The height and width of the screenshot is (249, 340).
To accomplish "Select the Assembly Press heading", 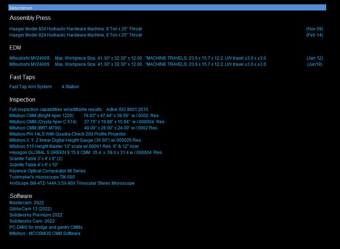I will 30,18.
